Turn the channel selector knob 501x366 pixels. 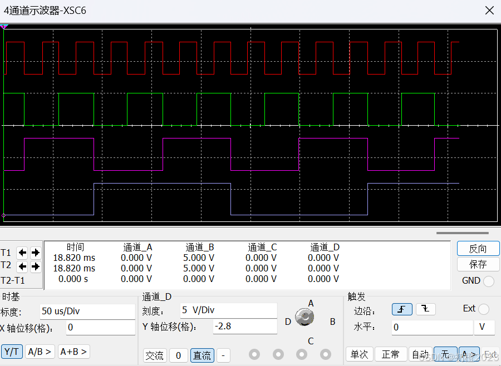point(304,317)
